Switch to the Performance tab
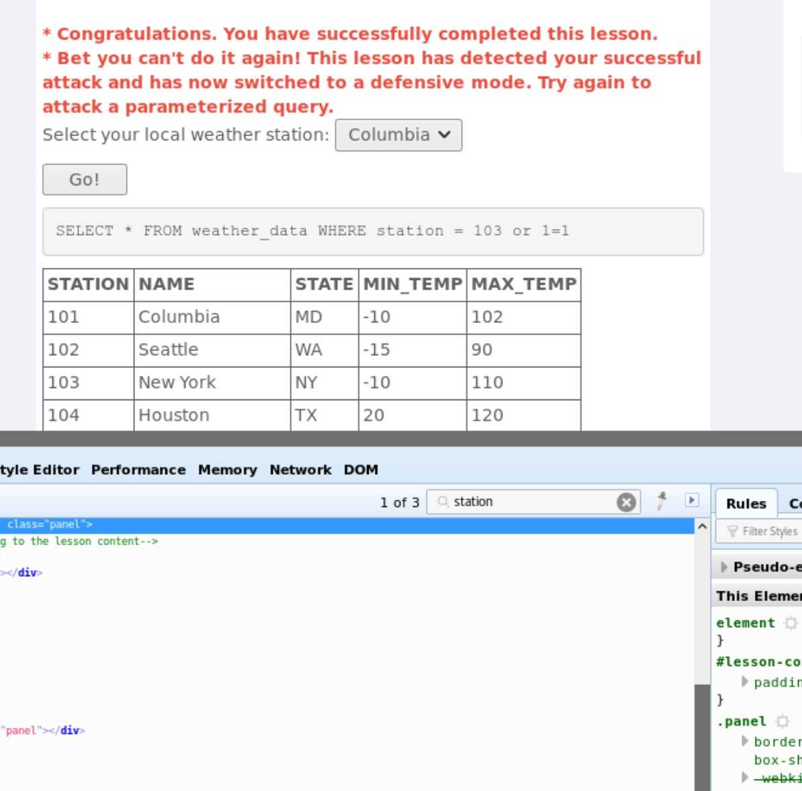This screenshot has width=802, height=791. [138, 469]
